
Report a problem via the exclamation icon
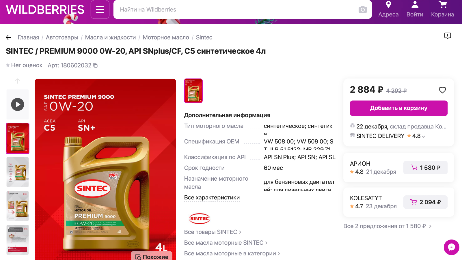click(x=448, y=36)
